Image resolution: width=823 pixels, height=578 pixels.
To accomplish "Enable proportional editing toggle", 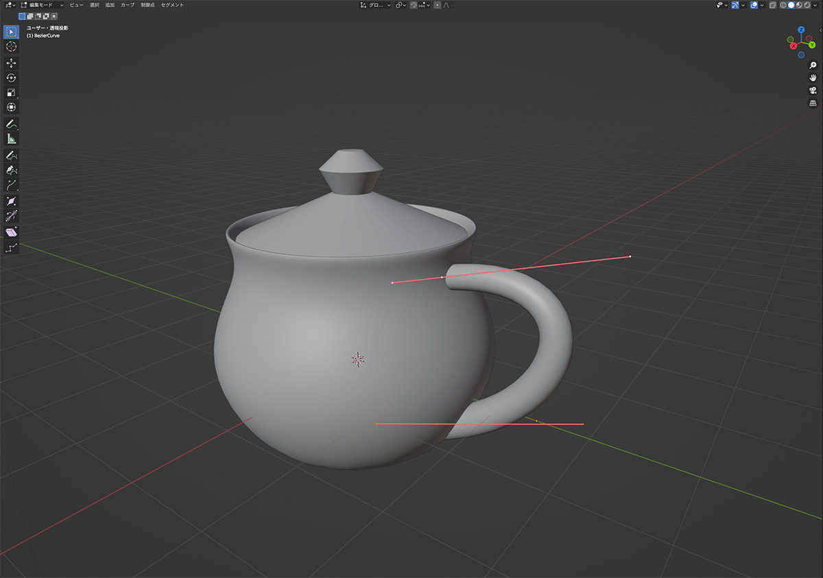I will click(438, 5).
